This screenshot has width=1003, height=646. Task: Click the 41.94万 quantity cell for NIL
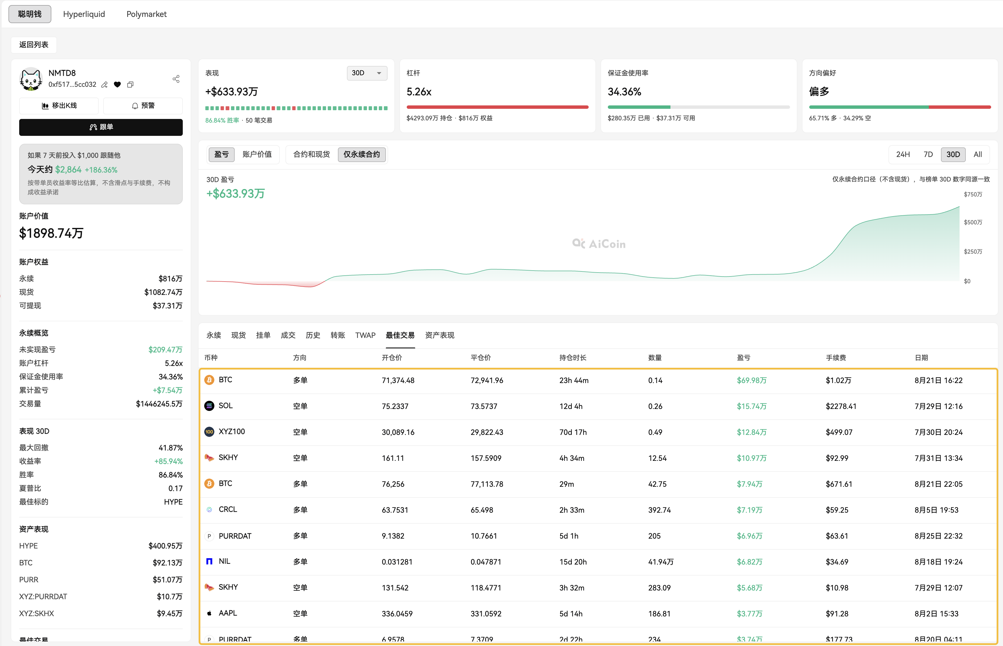point(661,562)
